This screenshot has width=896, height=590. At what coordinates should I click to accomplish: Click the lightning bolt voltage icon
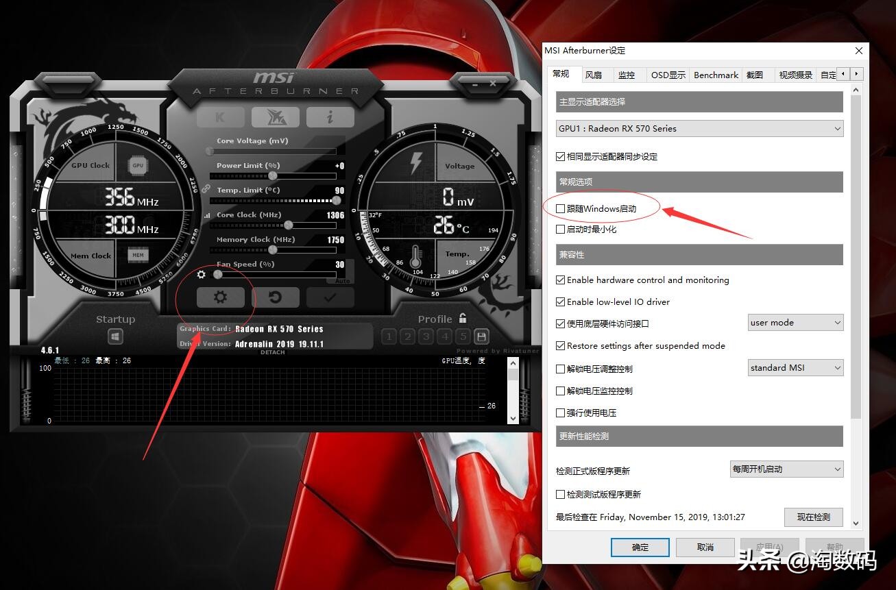point(415,164)
